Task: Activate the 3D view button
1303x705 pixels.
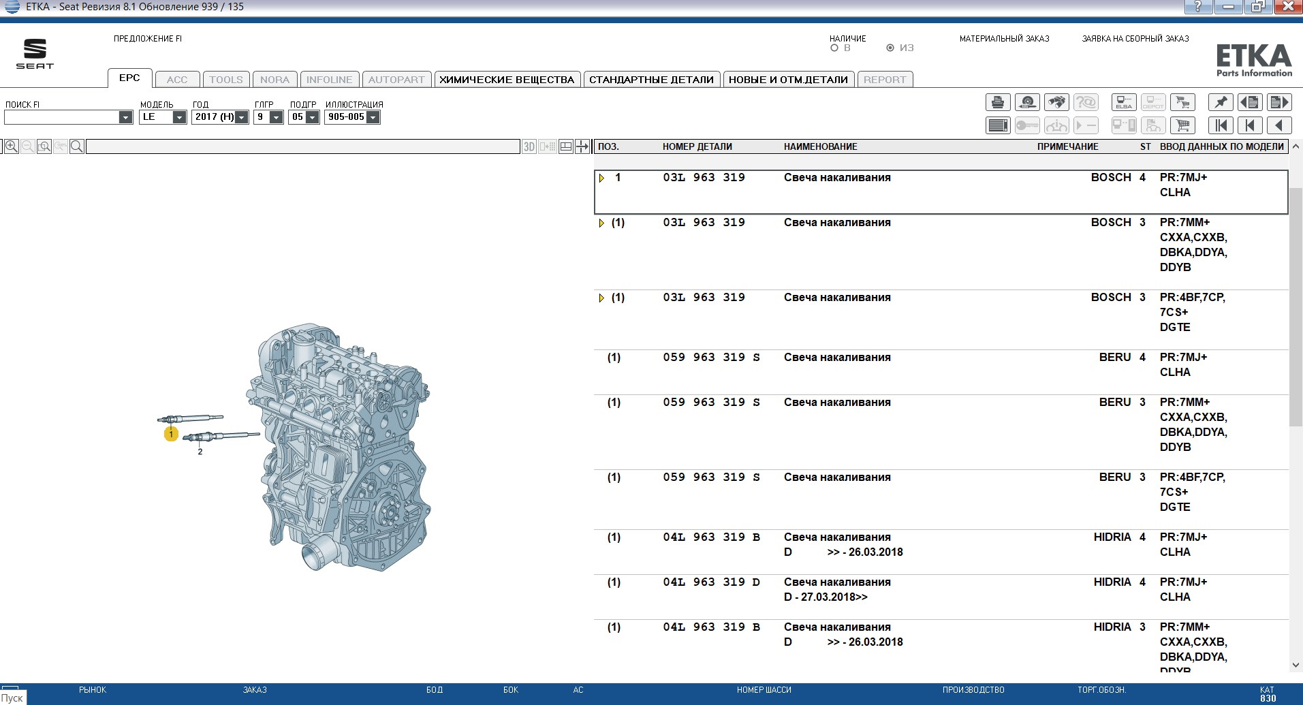Action: tap(528, 145)
